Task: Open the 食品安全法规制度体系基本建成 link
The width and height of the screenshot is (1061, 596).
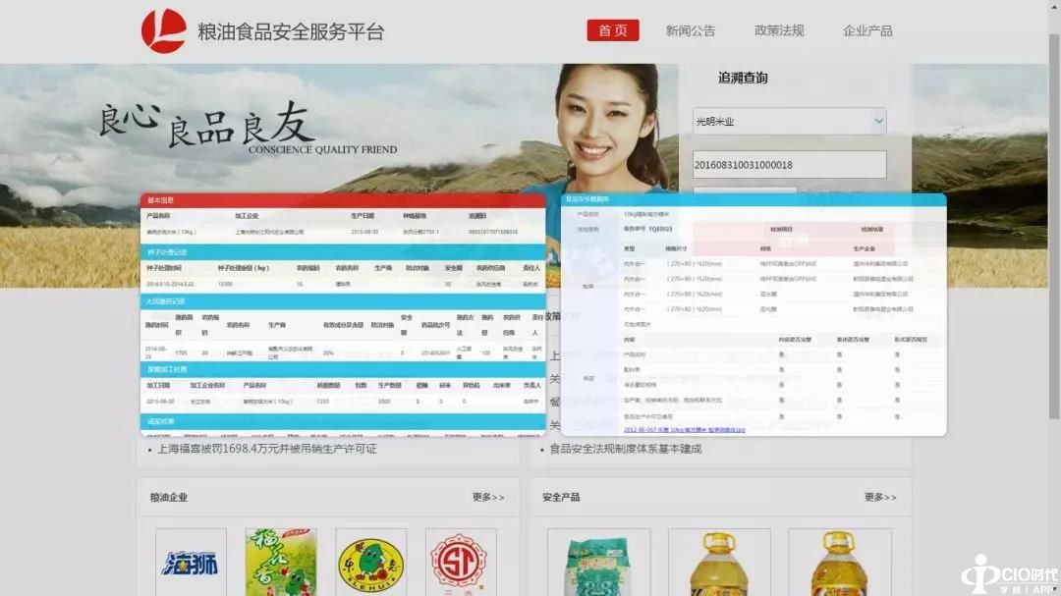Action: [625, 449]
